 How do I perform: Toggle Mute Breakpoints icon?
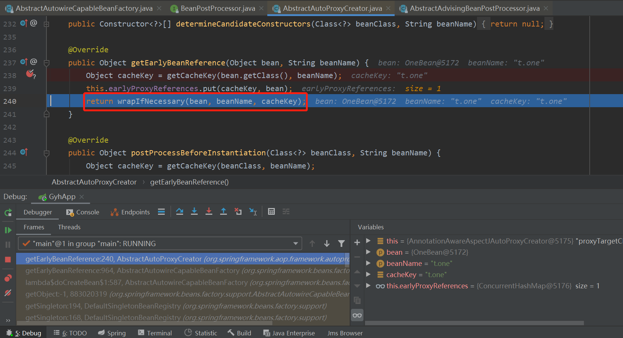point(8,293)
